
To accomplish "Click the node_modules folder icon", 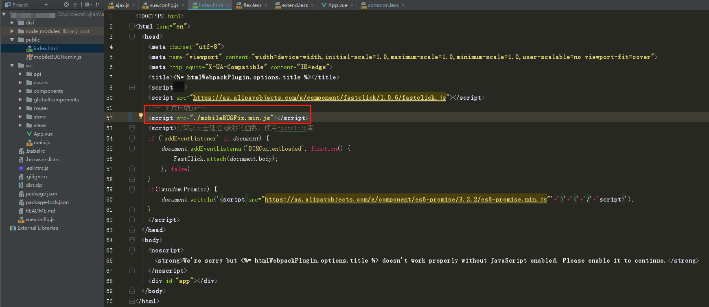I will click(21, 31).
